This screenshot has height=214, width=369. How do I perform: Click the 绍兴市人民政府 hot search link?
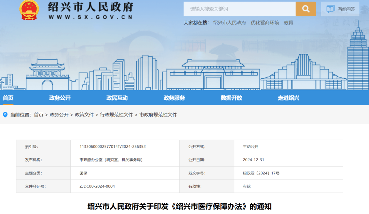(x=229, y=23)
